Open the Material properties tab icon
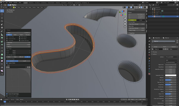179x106 pixels. tap(149, 74)
